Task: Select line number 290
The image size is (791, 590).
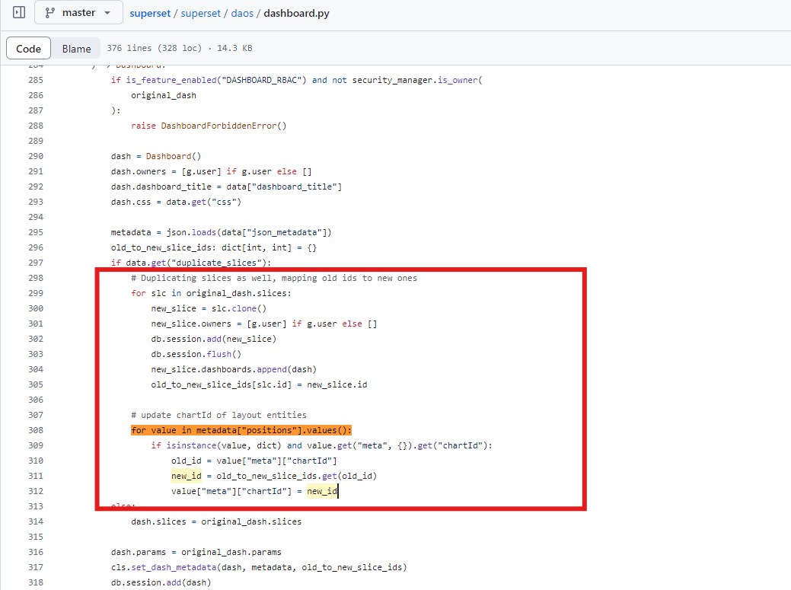Action: (x=36, y=156)
